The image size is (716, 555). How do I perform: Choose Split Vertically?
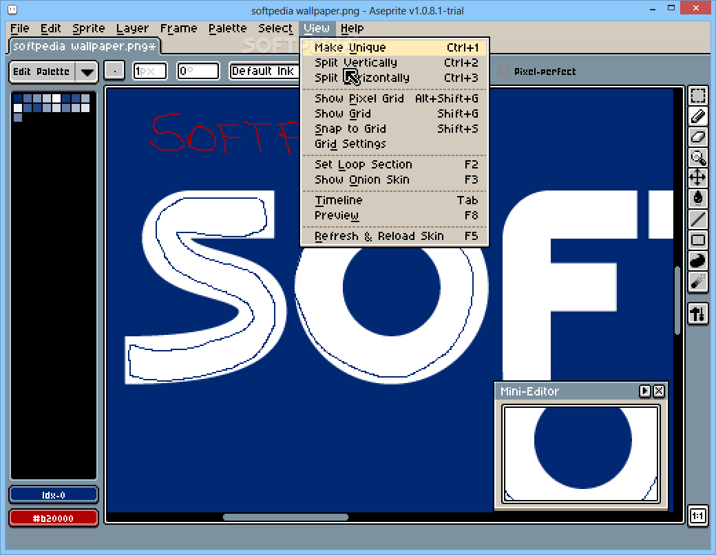pyautogui.click(x=395, y=63)
